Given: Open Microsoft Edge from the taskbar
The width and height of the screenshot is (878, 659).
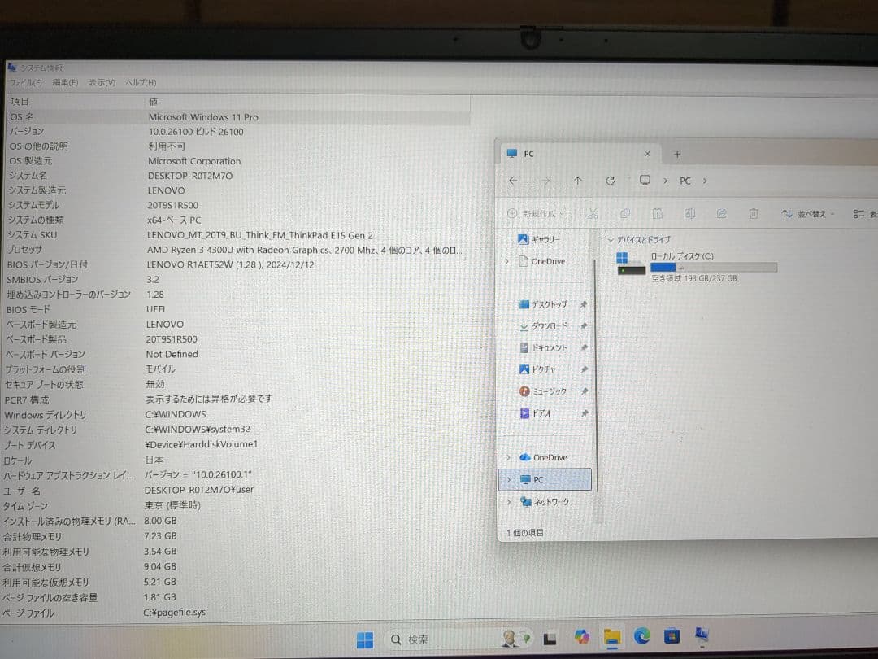Looking at the screenshot, I should [642, 637].
